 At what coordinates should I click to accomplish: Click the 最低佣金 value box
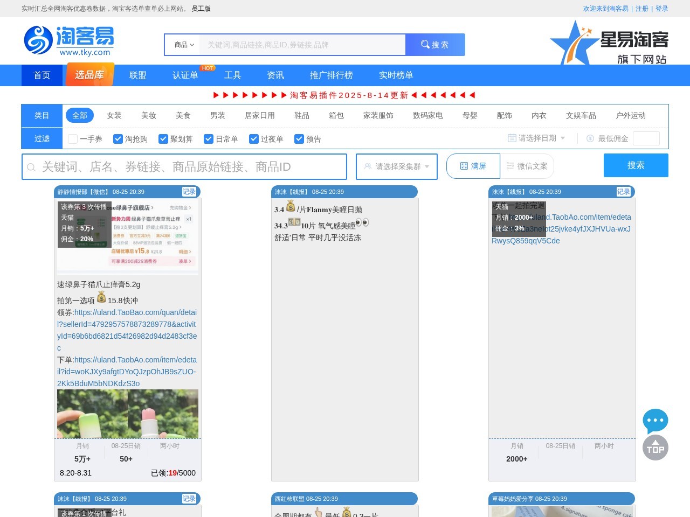(x=646, y=138)
